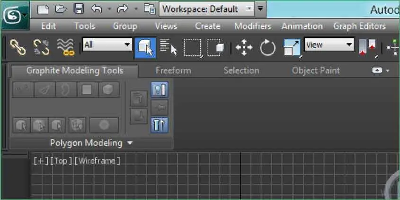400x200 pixels.
Task: Expand the Quick Access Toolbar customize arrow
Action: tap(260, 9)
